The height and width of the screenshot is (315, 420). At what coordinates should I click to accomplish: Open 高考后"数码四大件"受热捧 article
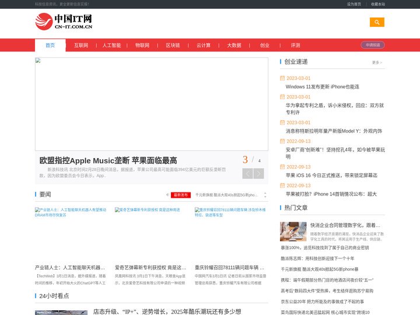pyautogui.click(x=327, y=290)
